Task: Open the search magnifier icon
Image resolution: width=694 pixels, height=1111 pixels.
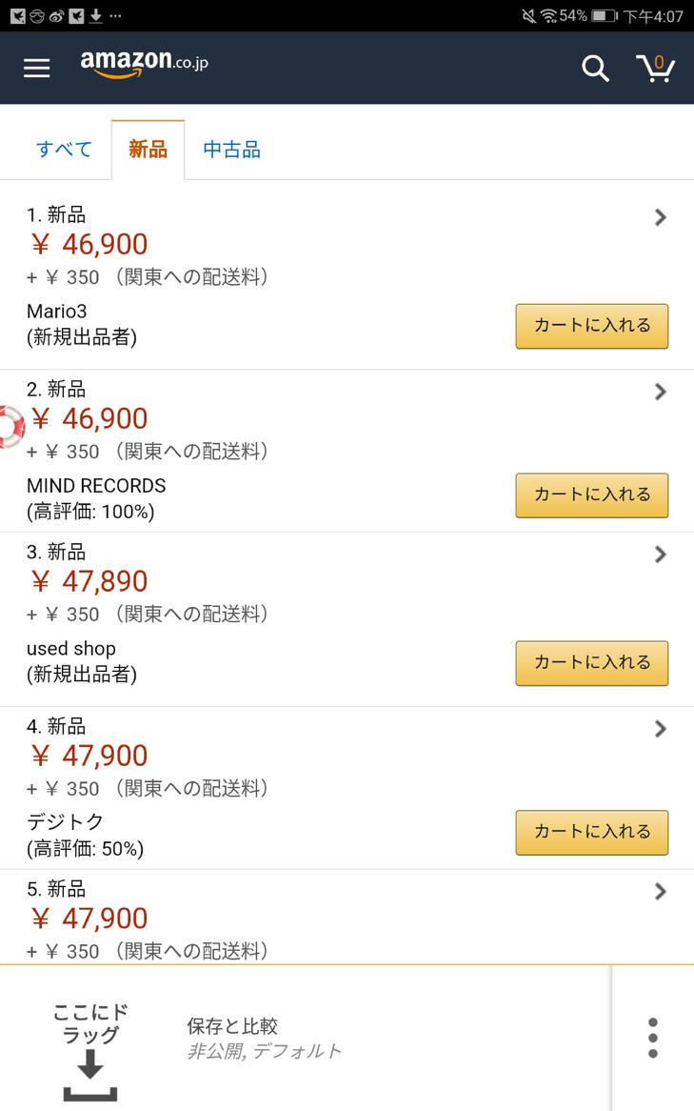Action: [x=595, y=68]
